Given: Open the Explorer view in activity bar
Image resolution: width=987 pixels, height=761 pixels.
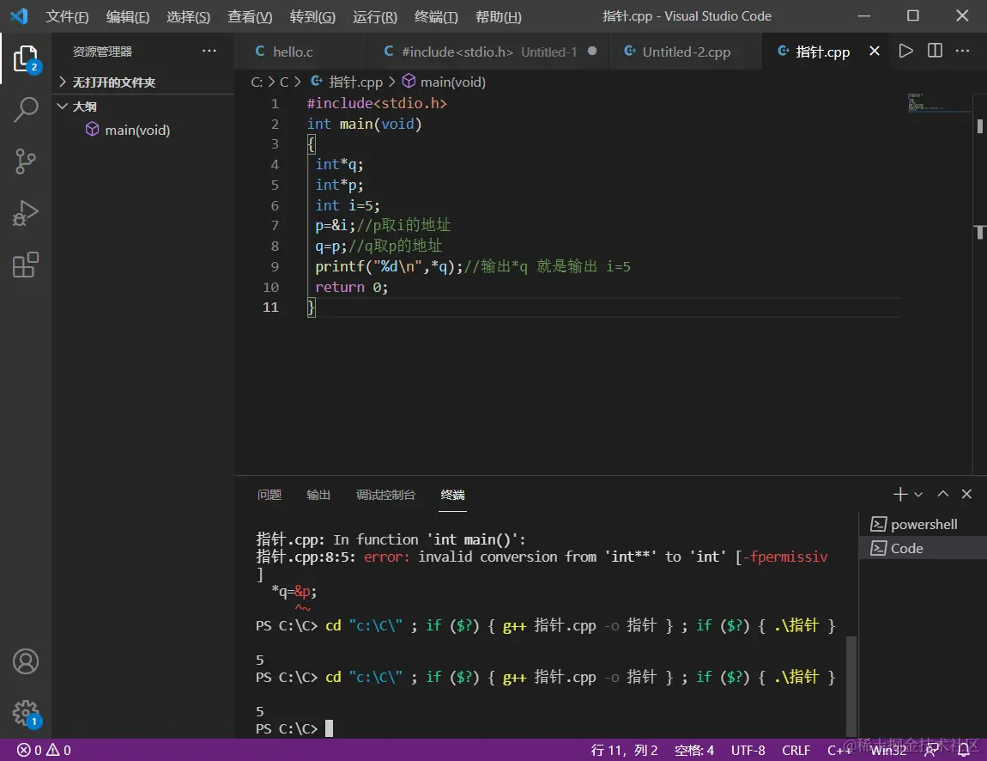Looking at the screenshot, I should click(26, 58).
